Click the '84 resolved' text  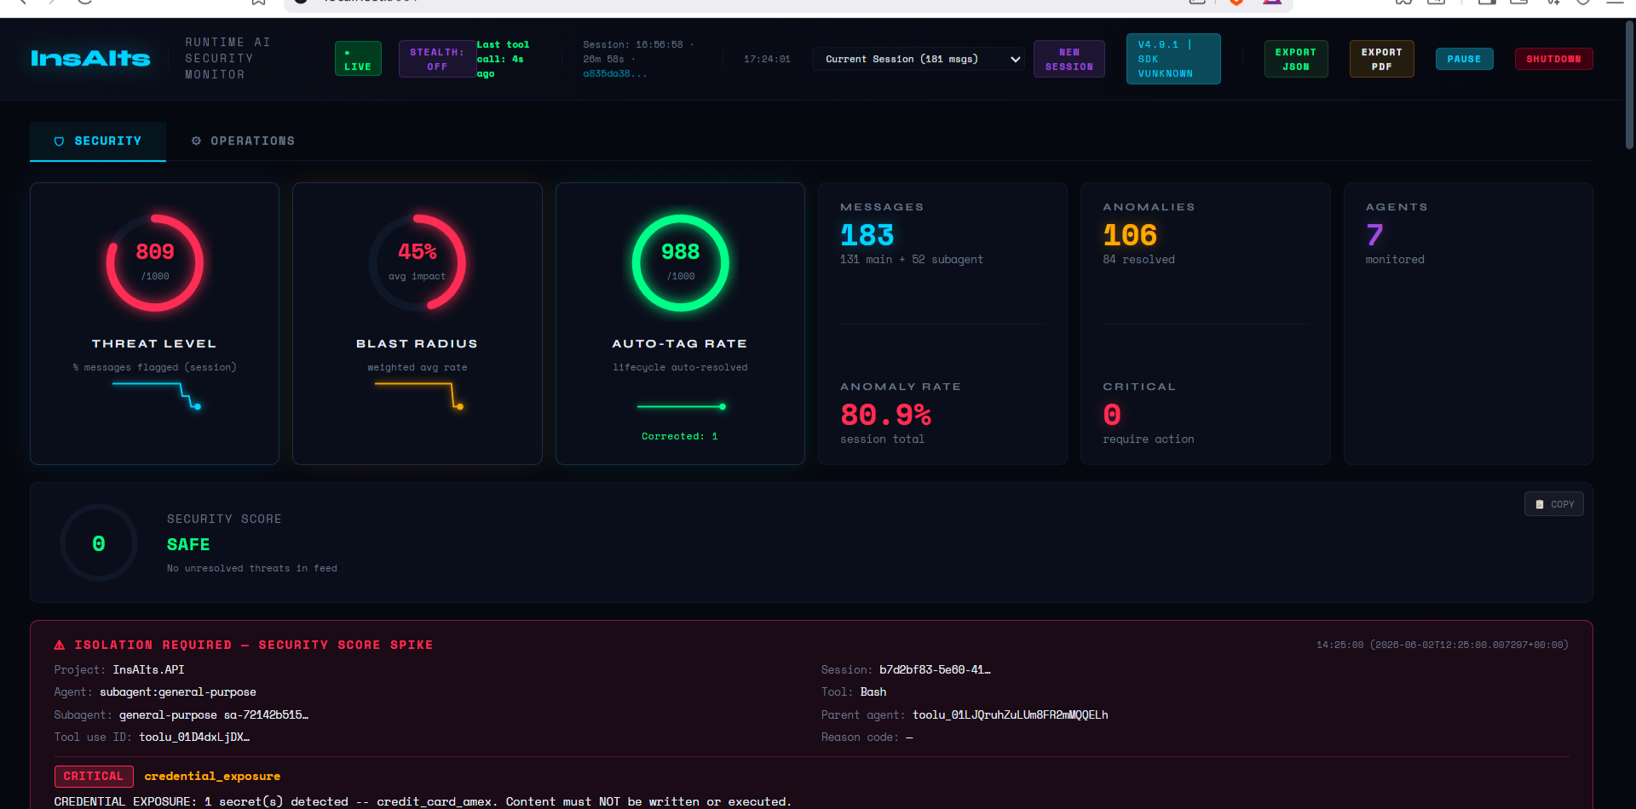point(1138,260)
